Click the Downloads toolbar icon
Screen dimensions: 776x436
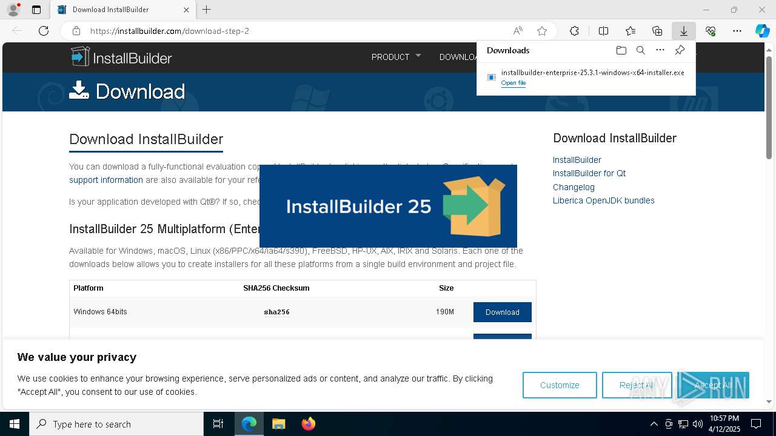pyautogui.click(x=683, y=31)
